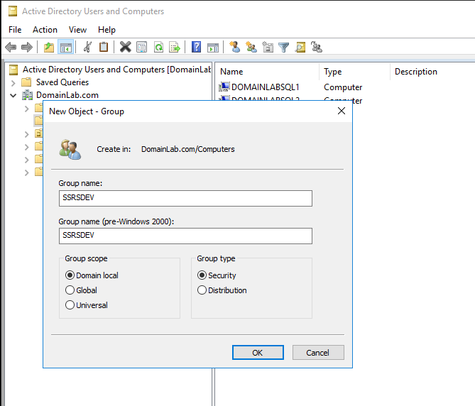Click the Export List toolbar icon

tap(175, 48)
